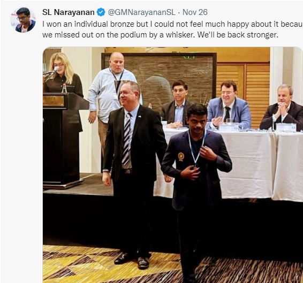
Task: Open the medal ceremony photo
Action: tap(173, 165)
